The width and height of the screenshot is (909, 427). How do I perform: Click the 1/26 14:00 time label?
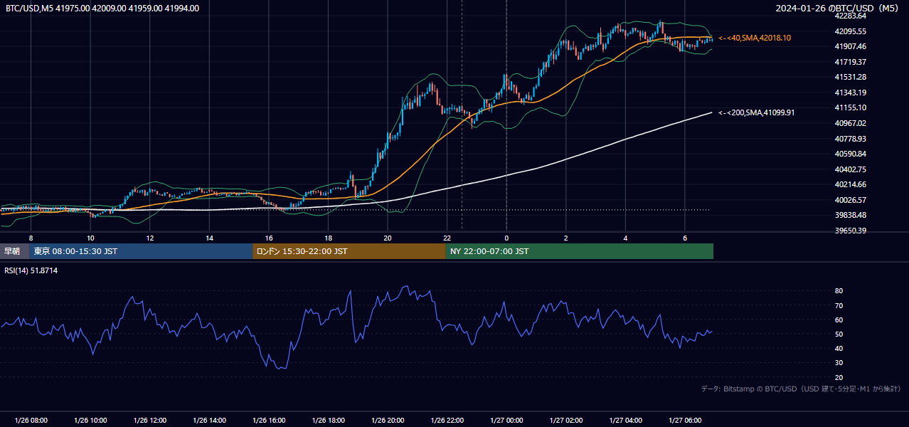pyautogui.click(x=209, y=421)
